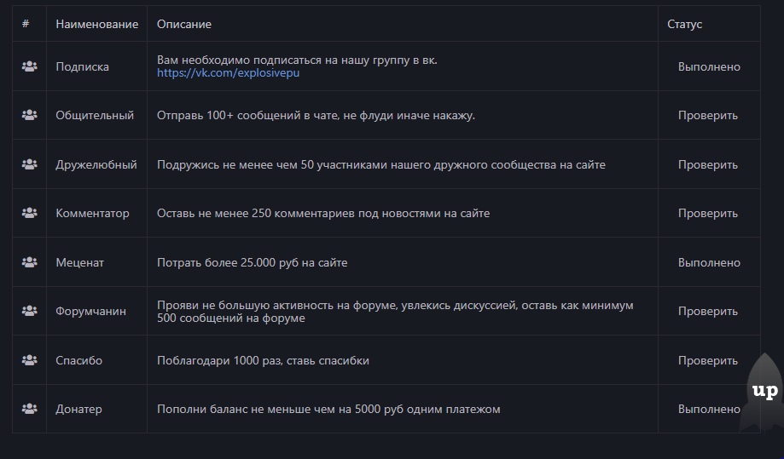
Task: Click the group icon beside Дружелюбный
Action: coord(30,164)
